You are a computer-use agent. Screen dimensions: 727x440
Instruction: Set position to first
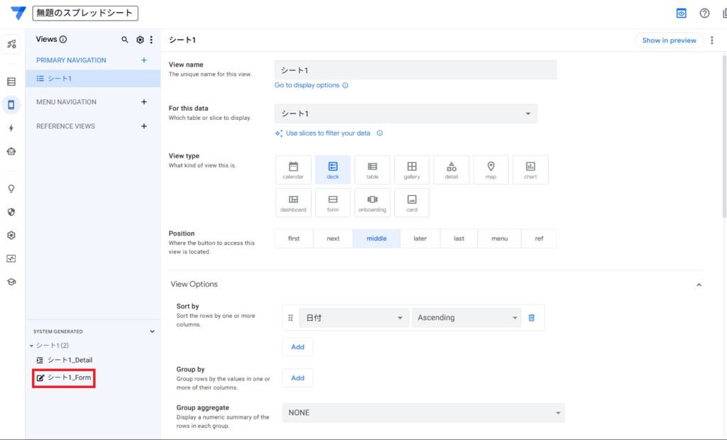click(294, 238)
